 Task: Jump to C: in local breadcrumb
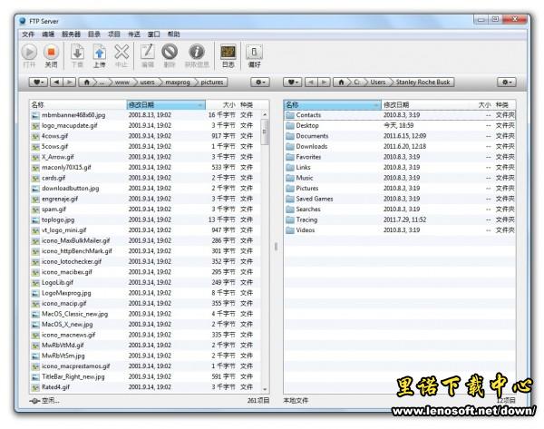(356, 83)
